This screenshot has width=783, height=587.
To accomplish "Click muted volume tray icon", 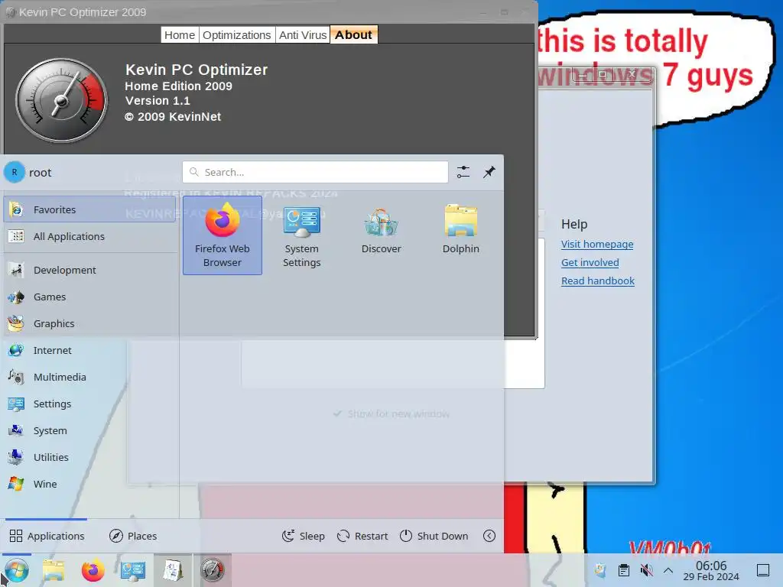I will pos(646,570).
